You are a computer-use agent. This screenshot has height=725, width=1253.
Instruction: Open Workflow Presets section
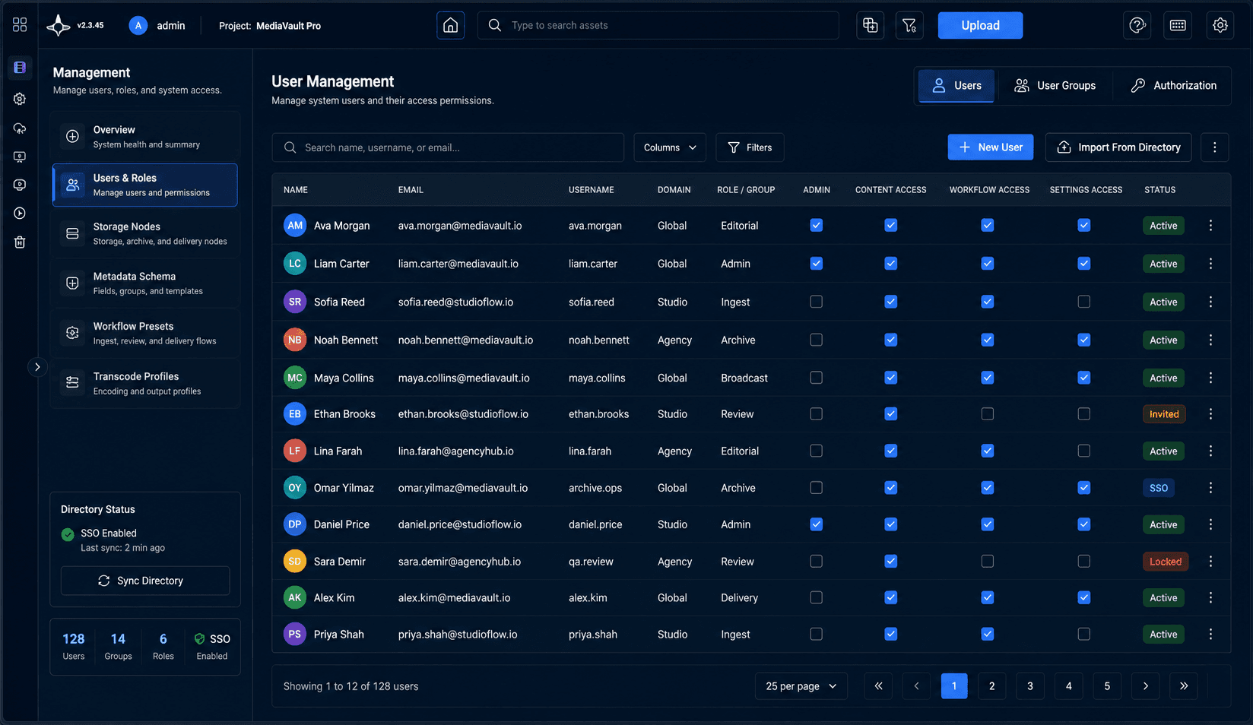pos(145,334)
